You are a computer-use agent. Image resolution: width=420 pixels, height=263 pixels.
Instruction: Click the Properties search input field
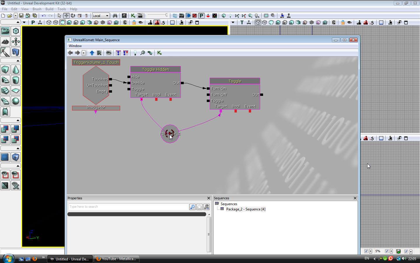(128, 207)
